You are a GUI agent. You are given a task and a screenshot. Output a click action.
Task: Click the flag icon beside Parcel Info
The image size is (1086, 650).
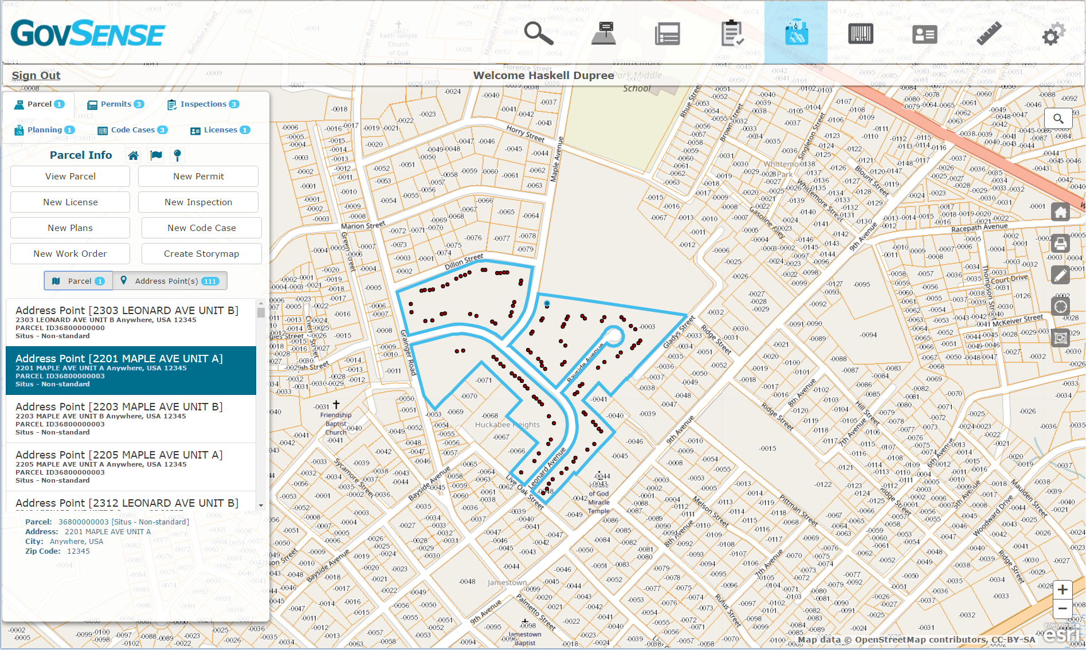156,155
